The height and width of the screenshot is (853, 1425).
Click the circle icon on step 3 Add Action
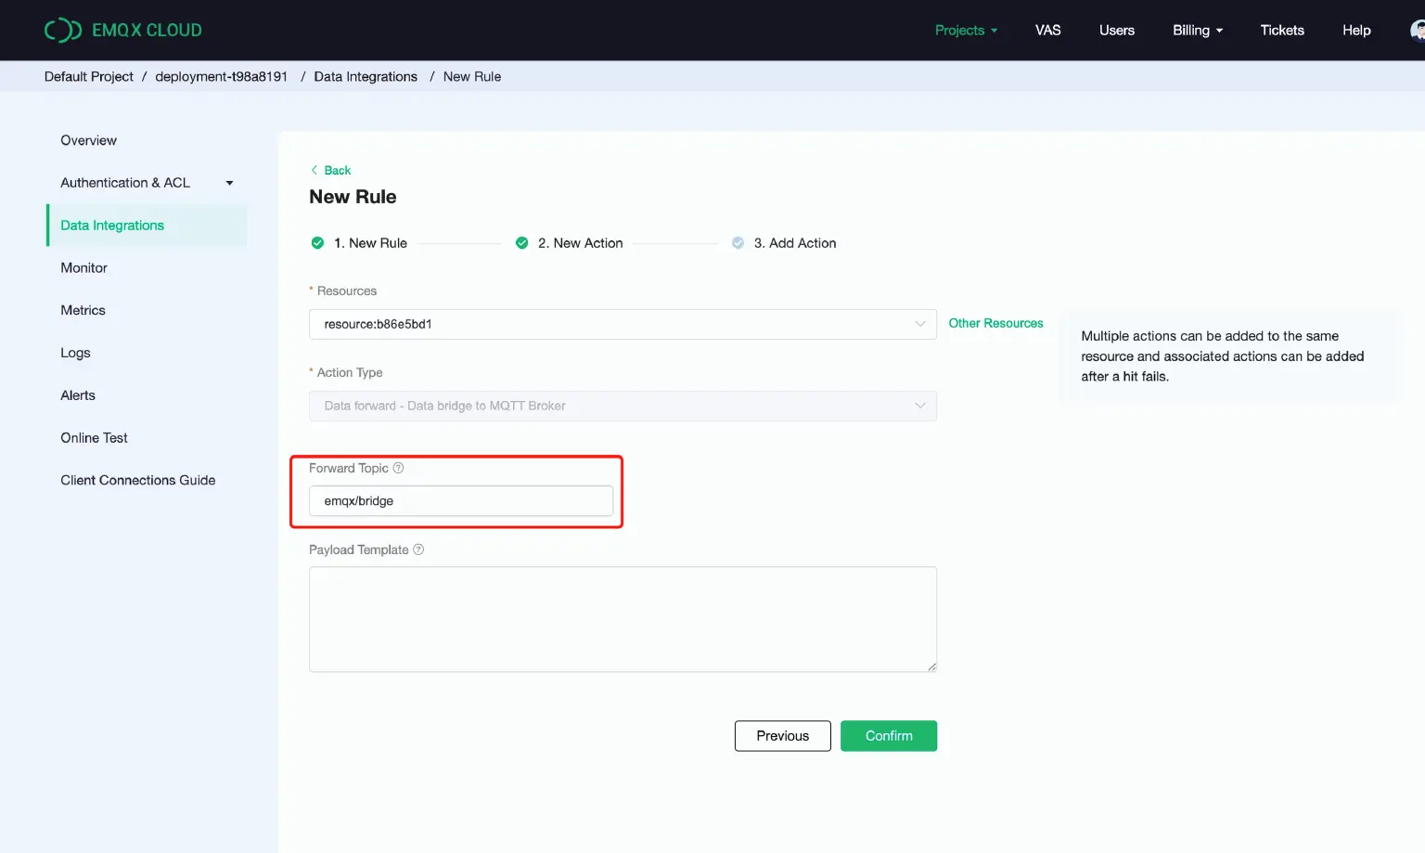737,242
